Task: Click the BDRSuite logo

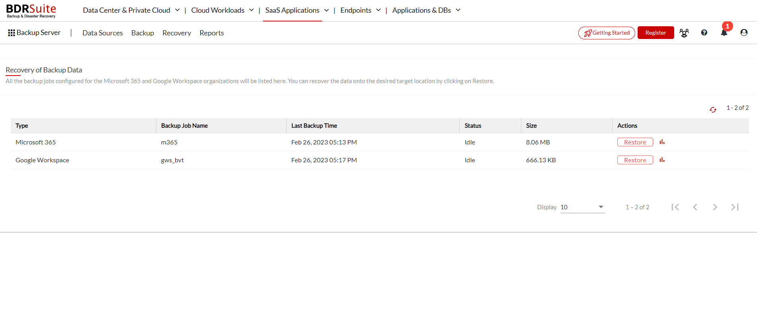Action: (31, 11)
